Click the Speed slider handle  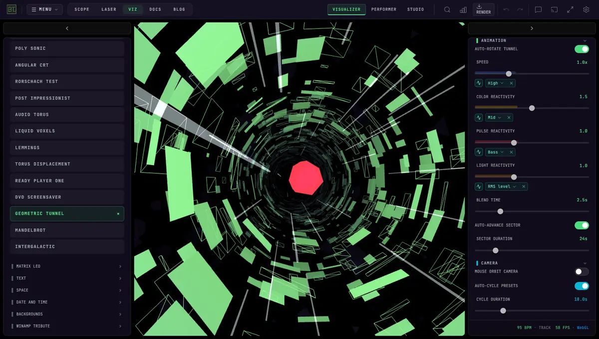pyautogui.click(x=509, y=74)
